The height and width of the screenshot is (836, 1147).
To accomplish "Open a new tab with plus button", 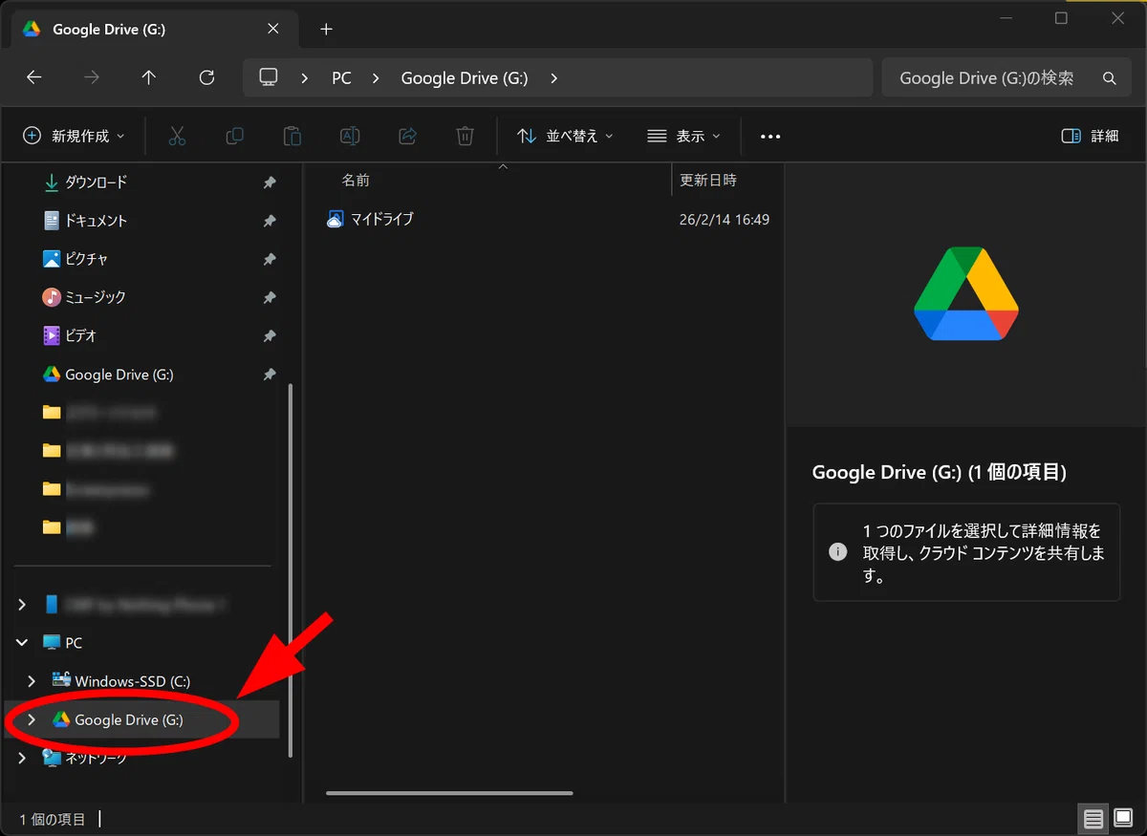I will coord(326,30).
